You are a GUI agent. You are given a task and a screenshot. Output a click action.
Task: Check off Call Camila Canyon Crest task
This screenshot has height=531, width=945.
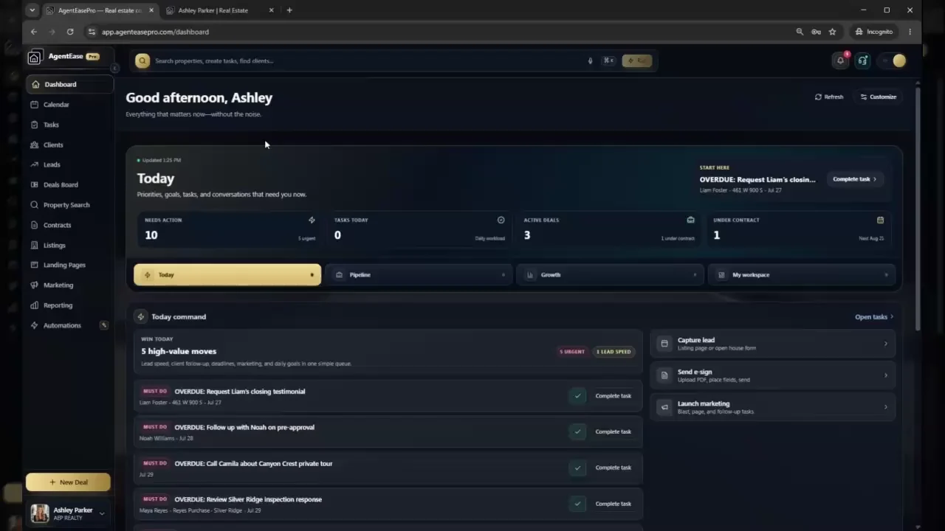tap(577, 468)
